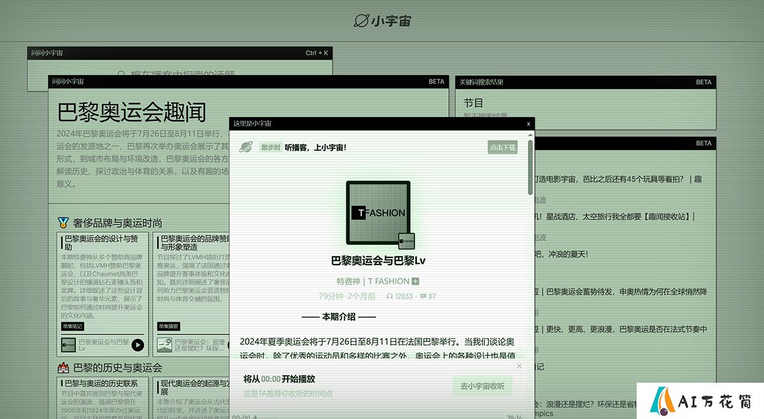The image size is (764, 419).
Task: Click the 00:00 timestamp in the play prompt
Action: point(271,379)
